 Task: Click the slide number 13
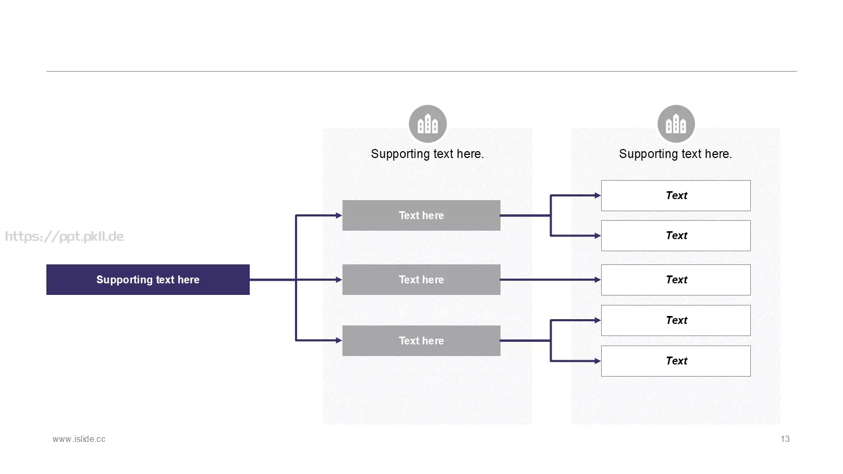(x=785, y=439)
